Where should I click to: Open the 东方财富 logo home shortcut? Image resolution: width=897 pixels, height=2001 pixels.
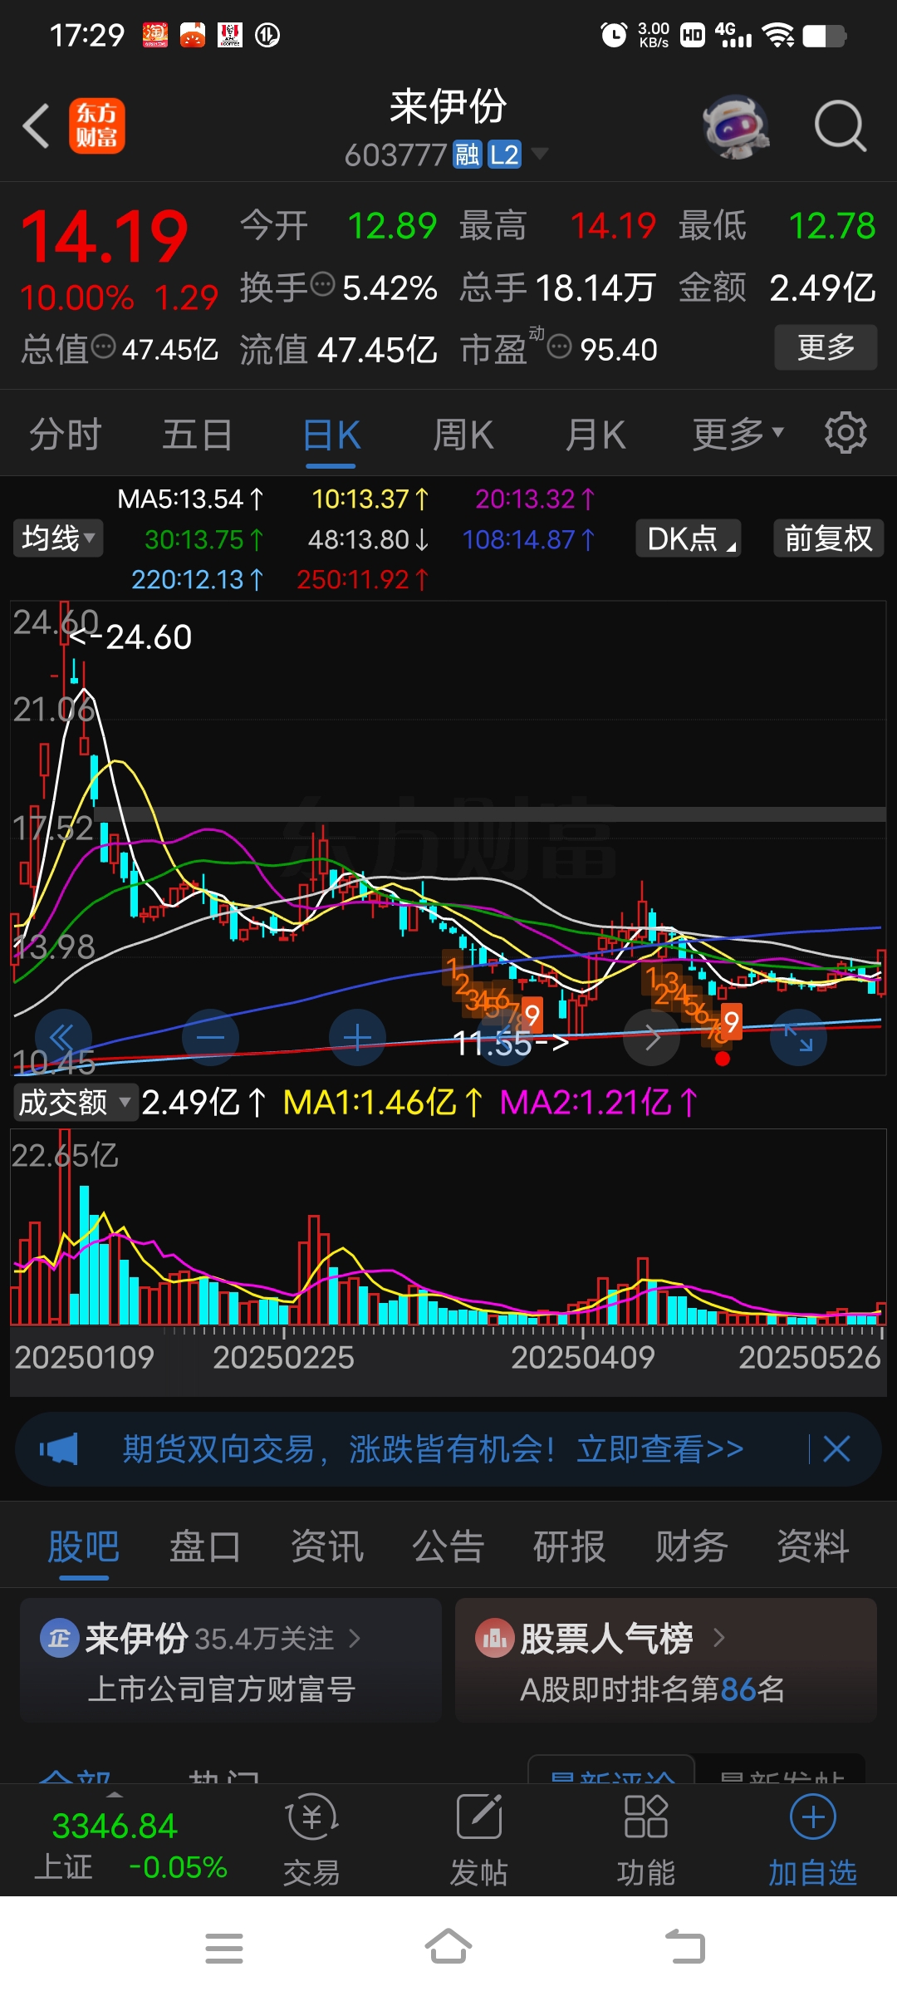pos(96,126)
